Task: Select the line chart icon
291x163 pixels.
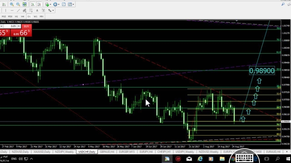Action: 4,4
